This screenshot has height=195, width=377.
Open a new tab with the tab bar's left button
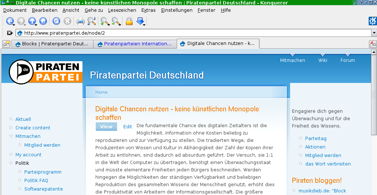pos(6,44)
